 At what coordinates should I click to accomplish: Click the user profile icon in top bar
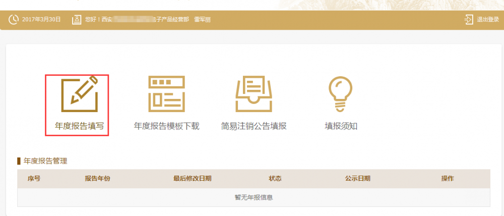pos(77,20)
